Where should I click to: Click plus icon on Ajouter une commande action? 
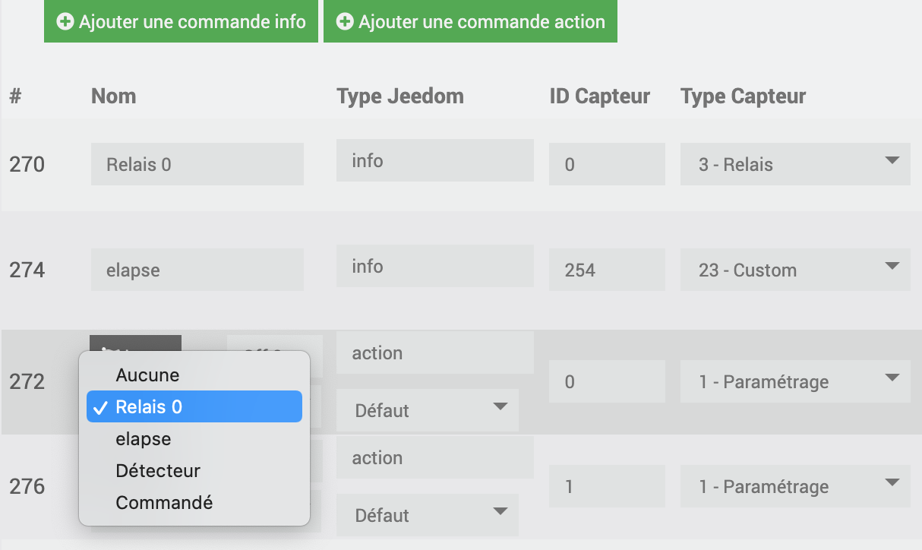[x=346, y=22]
